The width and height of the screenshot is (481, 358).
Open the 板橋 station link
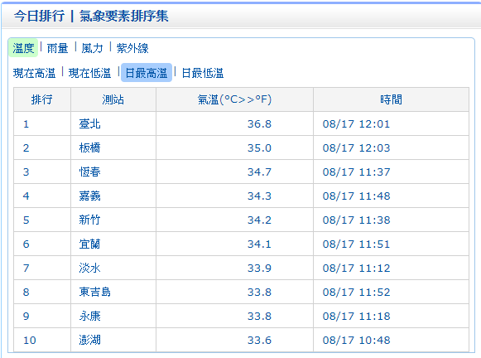click(x=89, y=148)
